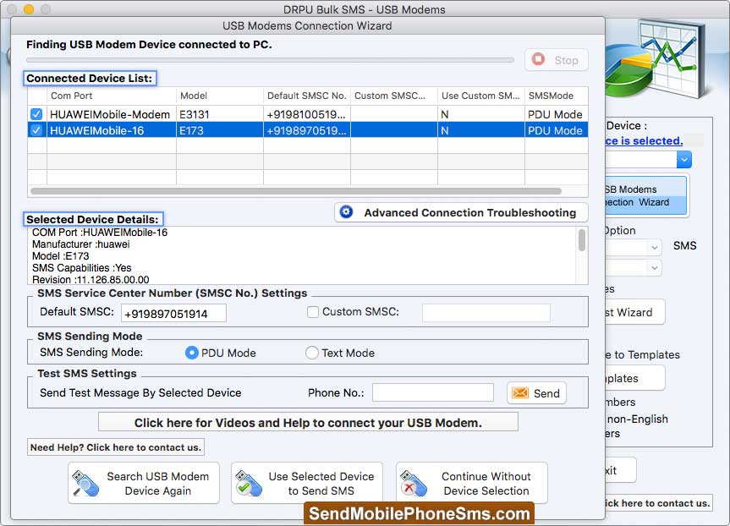Open the dropdown beside SMS in the background window
This screenshot has height=526, width=730.
pyautogui.click(x=654, y=247)
